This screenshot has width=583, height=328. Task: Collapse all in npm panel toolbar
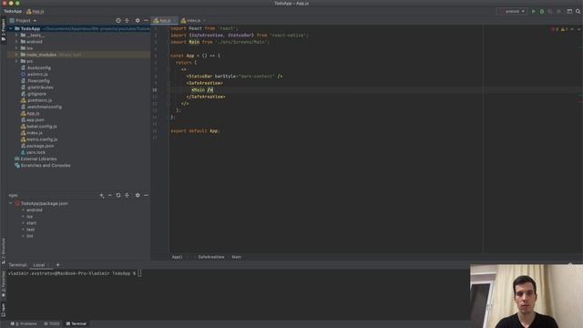(127, 195)
